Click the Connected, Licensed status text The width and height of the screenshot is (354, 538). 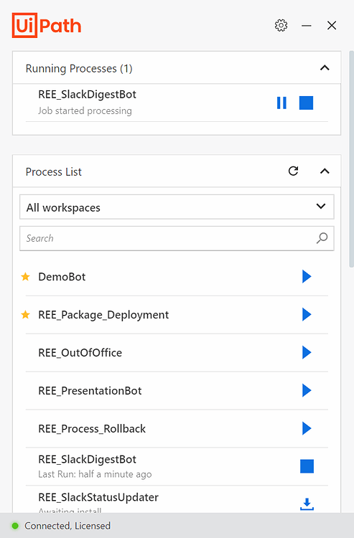(67, 526)
